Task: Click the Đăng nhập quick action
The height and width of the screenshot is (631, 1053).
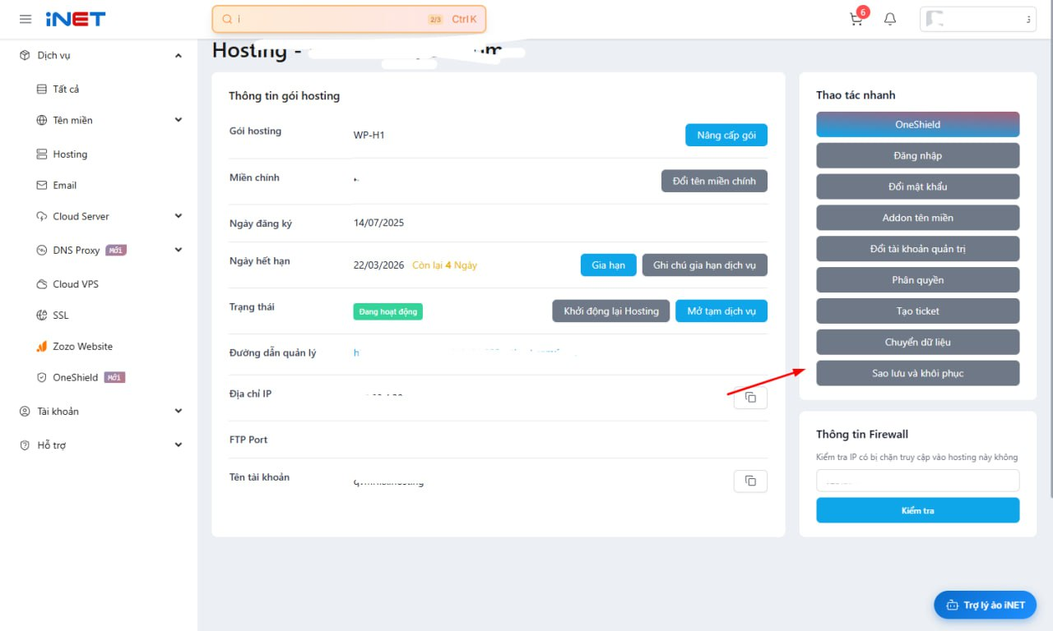Action: coord(918,155)
